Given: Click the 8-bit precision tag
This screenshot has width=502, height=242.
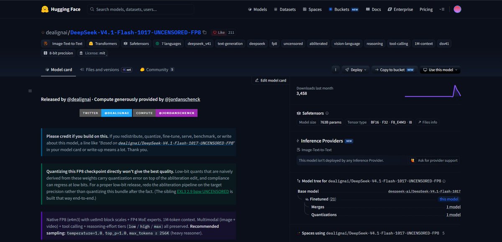Looking at the screenshot, I should coord(58,53).
